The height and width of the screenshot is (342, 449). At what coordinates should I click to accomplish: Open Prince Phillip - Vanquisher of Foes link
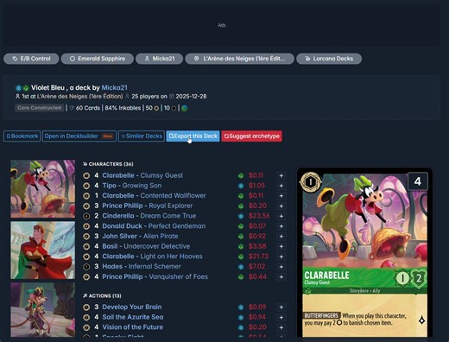click(x=155, y=276)
